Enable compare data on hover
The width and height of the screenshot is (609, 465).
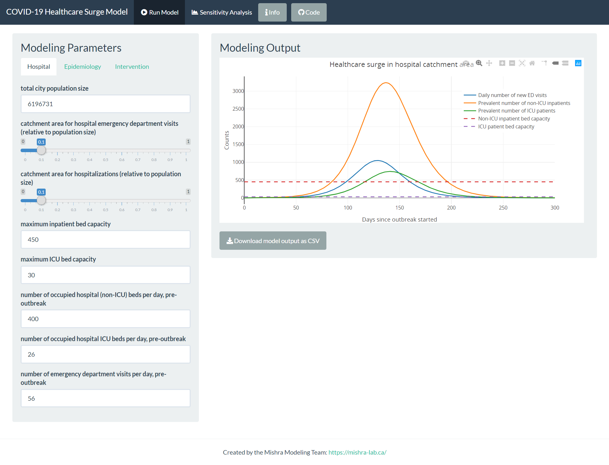pos(565,63)
